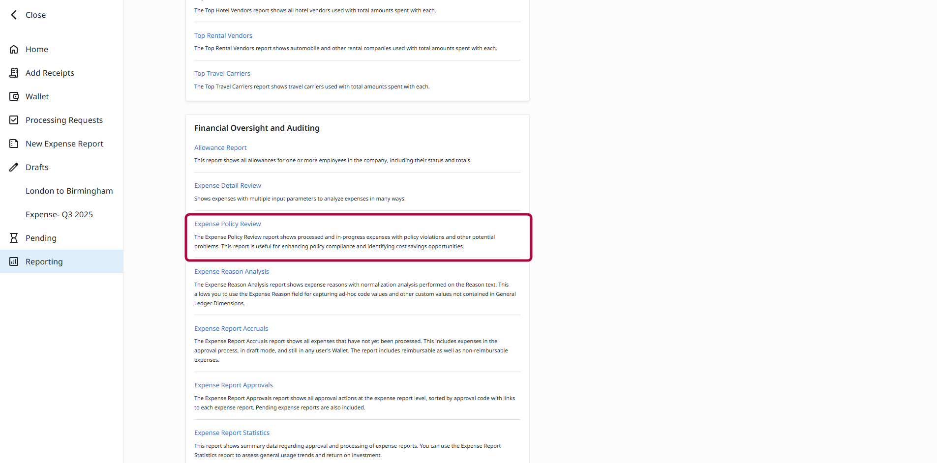The width and height of the screenshot is (937, 463).
Task: Click the Close back arrow icon
Action: pos(14,15)
